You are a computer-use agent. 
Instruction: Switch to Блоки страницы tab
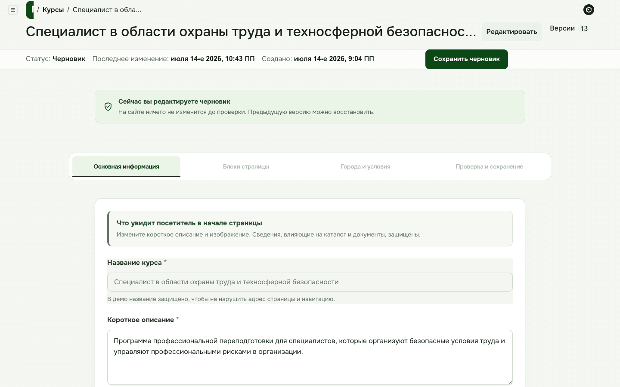coord(246,166)
